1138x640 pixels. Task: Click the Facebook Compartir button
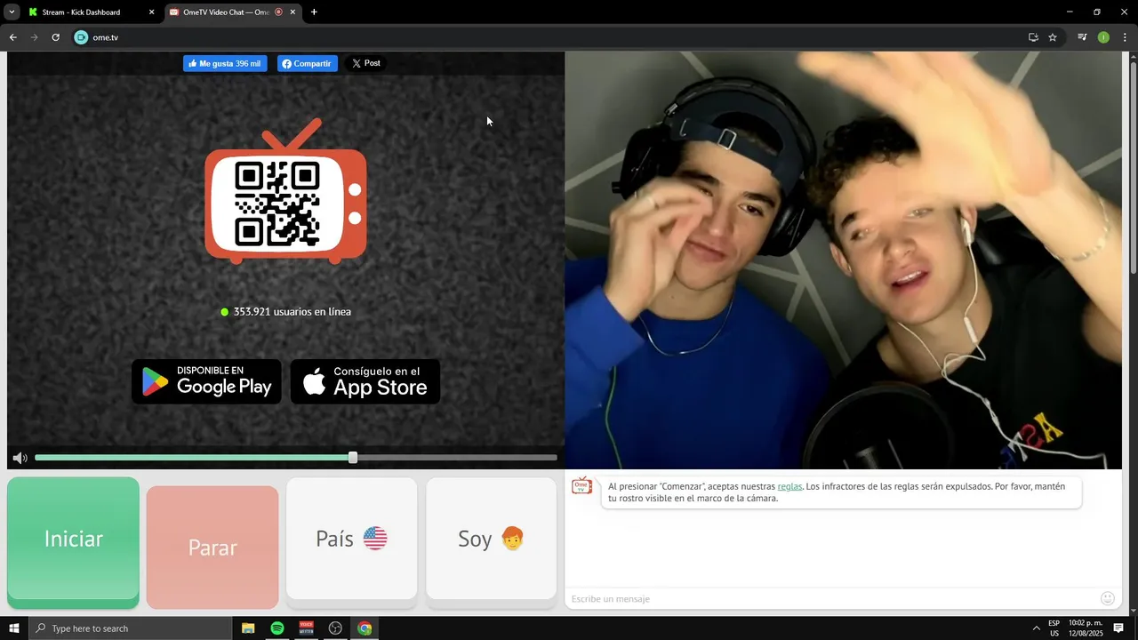click(x=308, y=64)
